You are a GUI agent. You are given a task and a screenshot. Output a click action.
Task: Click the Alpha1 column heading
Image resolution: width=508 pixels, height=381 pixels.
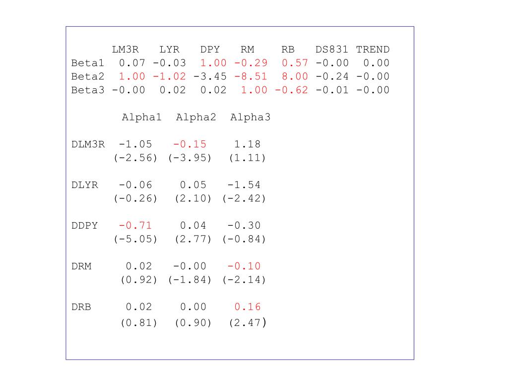[141, 117]
